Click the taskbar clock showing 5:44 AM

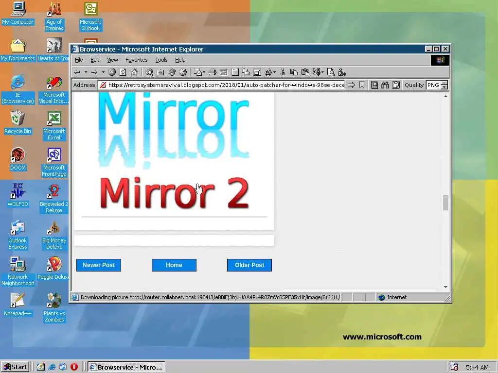[x=477, y=367]
